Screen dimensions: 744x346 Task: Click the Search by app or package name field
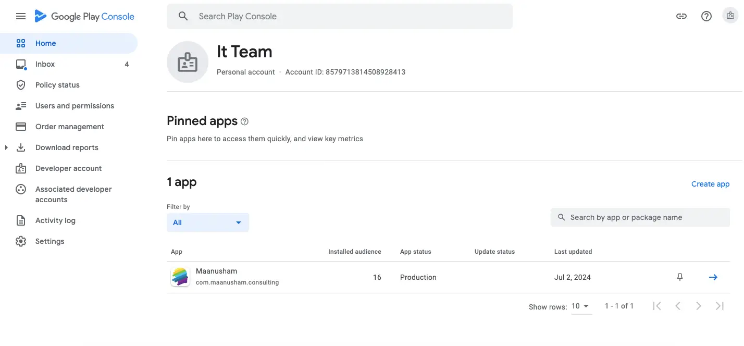coord(640,217)
